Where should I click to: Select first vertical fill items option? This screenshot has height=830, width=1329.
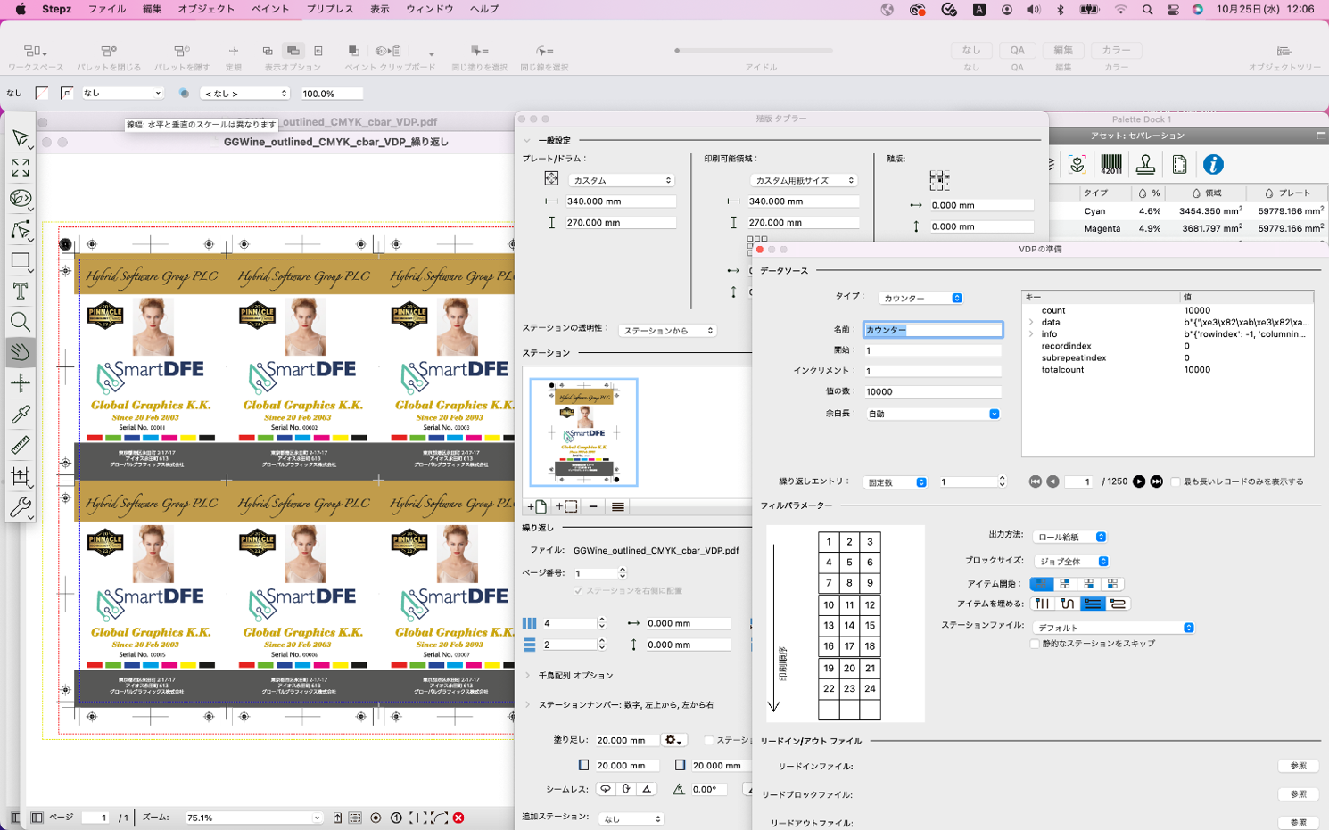pos(1042,604)
